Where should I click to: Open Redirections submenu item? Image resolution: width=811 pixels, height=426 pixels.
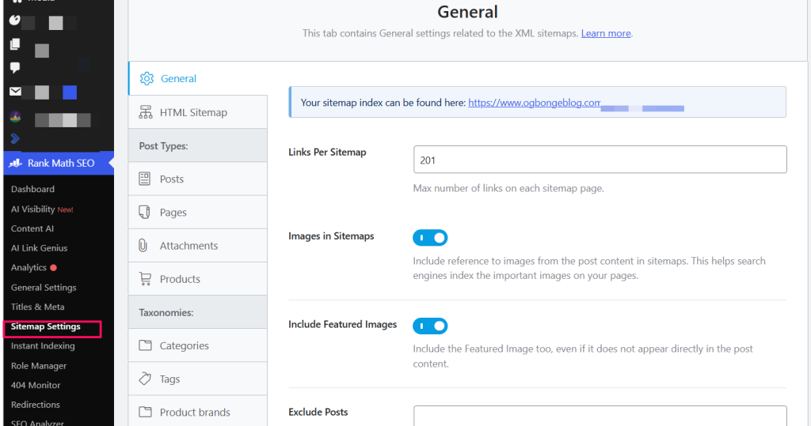35,405
